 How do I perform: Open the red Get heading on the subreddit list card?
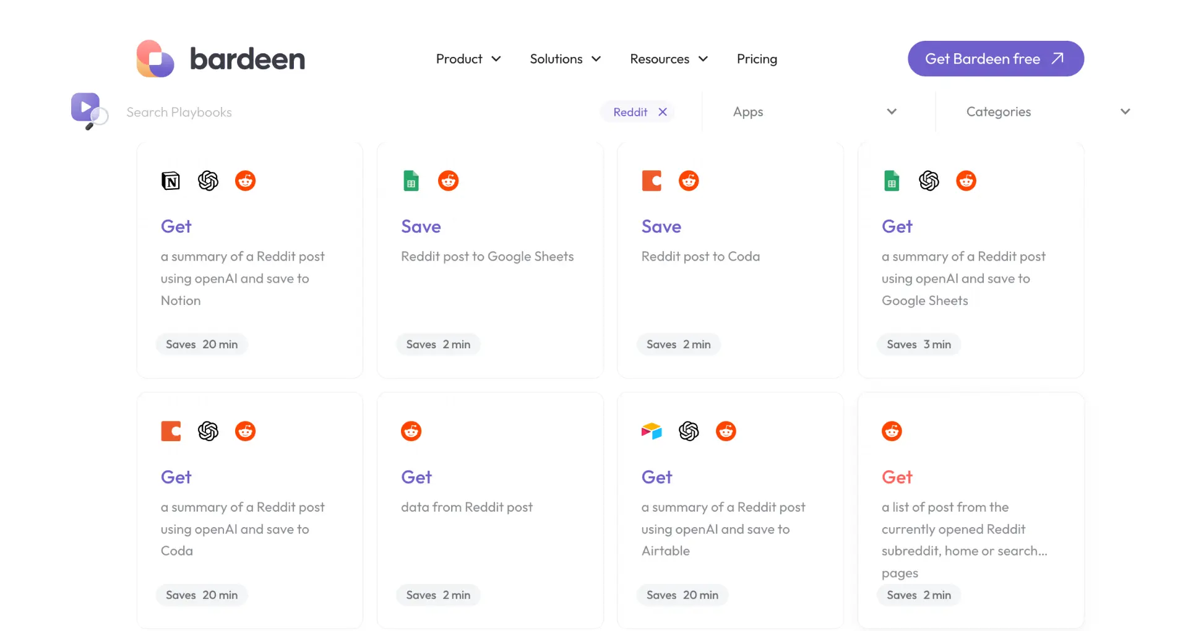(x=897, y=477)
